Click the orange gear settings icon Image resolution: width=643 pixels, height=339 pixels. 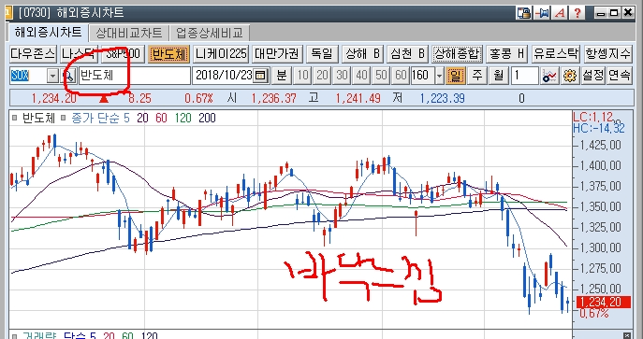(569, 76)
